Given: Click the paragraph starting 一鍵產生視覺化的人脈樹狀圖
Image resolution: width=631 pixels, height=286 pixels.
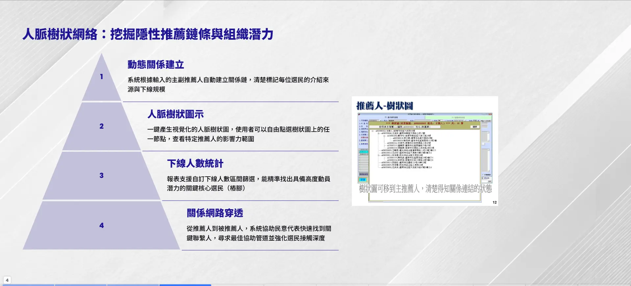Looking at the screenshot, I should point(238,134).
